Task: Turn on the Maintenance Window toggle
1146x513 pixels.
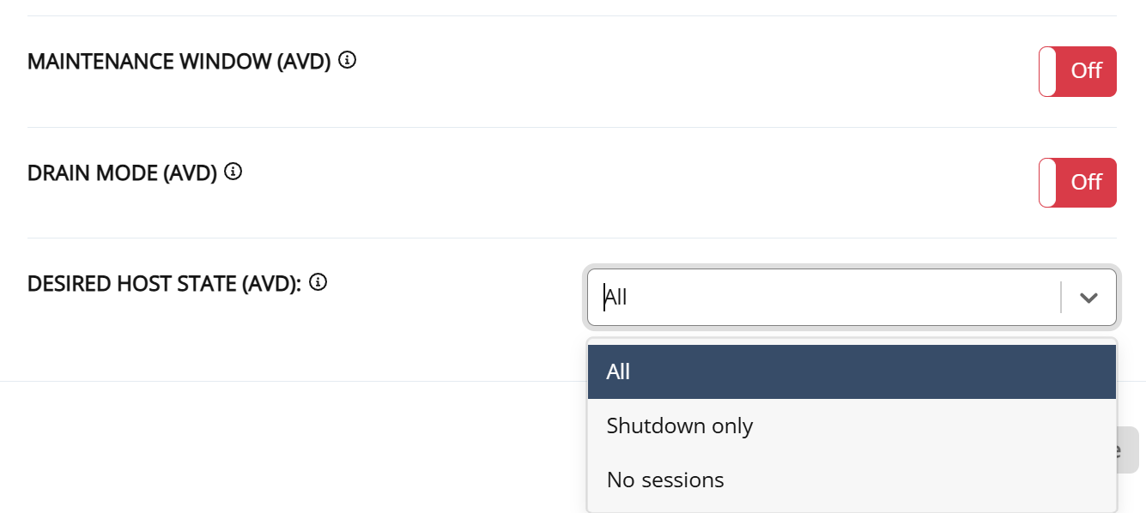Action: (x=1077, y=71)
